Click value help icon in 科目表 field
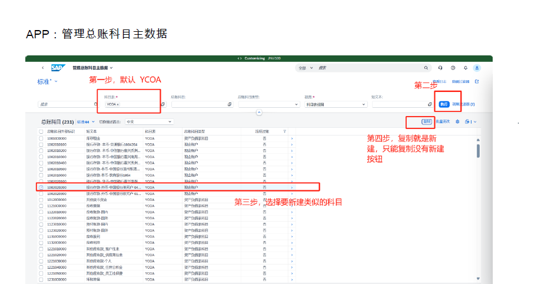Screen dimensions: 538x284 (x=162, y=104)
